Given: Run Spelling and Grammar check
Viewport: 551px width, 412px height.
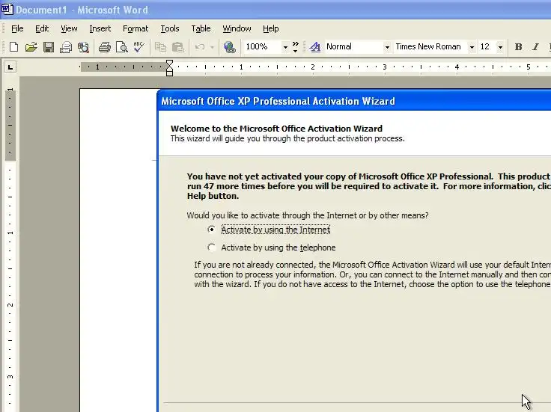Looking at the screenshot, I should pos(139,46).
